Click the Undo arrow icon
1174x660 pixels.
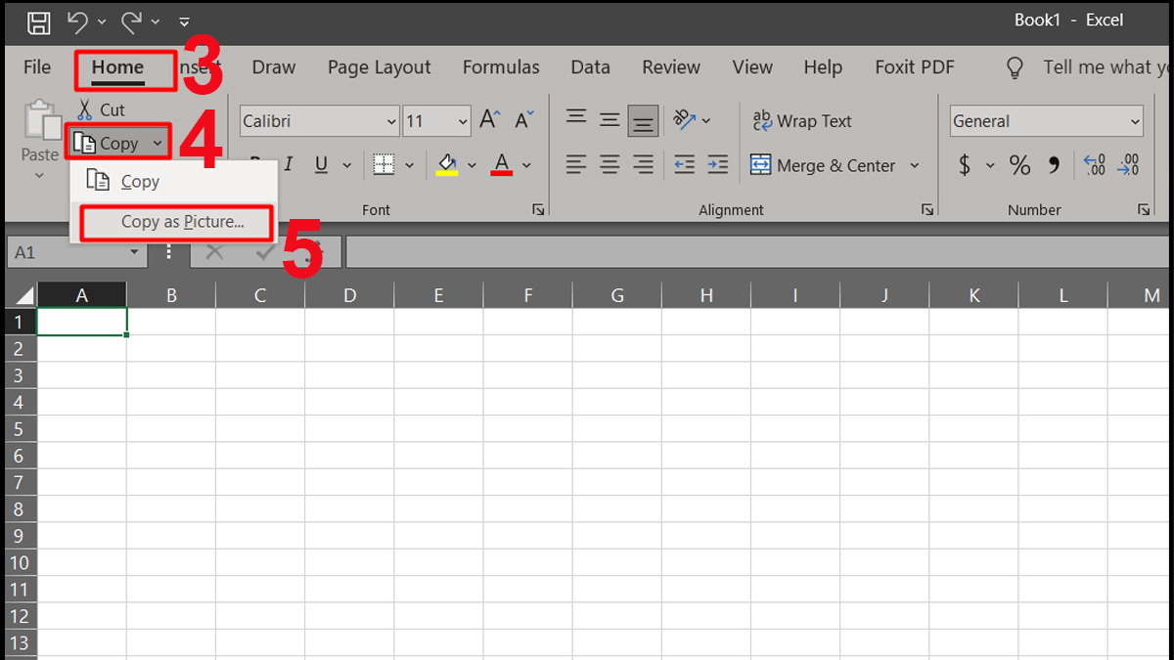(x=77, y=22)
